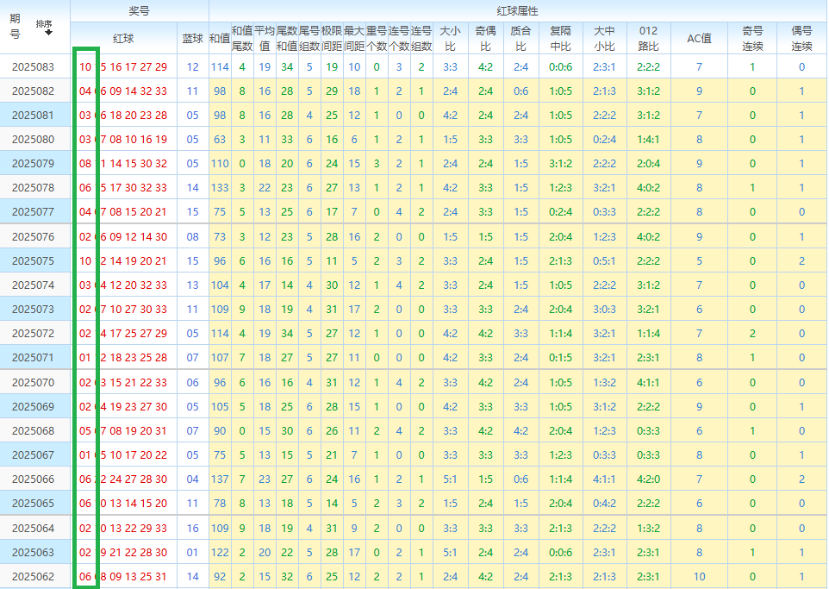This screenshot has height=589, width=829.
Task: Click the 奖号 group header
Action: click(x=139, y=11)
